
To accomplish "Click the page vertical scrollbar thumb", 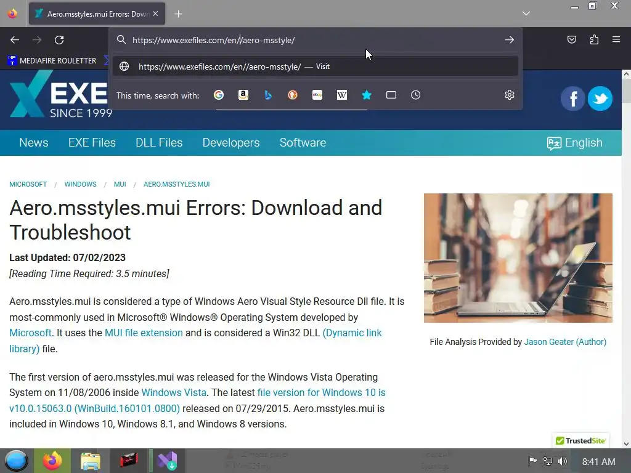I will 626,91.
